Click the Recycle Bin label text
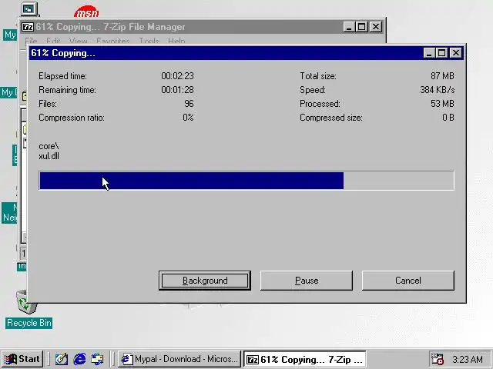The image size is (493, 369). [29, 323]
